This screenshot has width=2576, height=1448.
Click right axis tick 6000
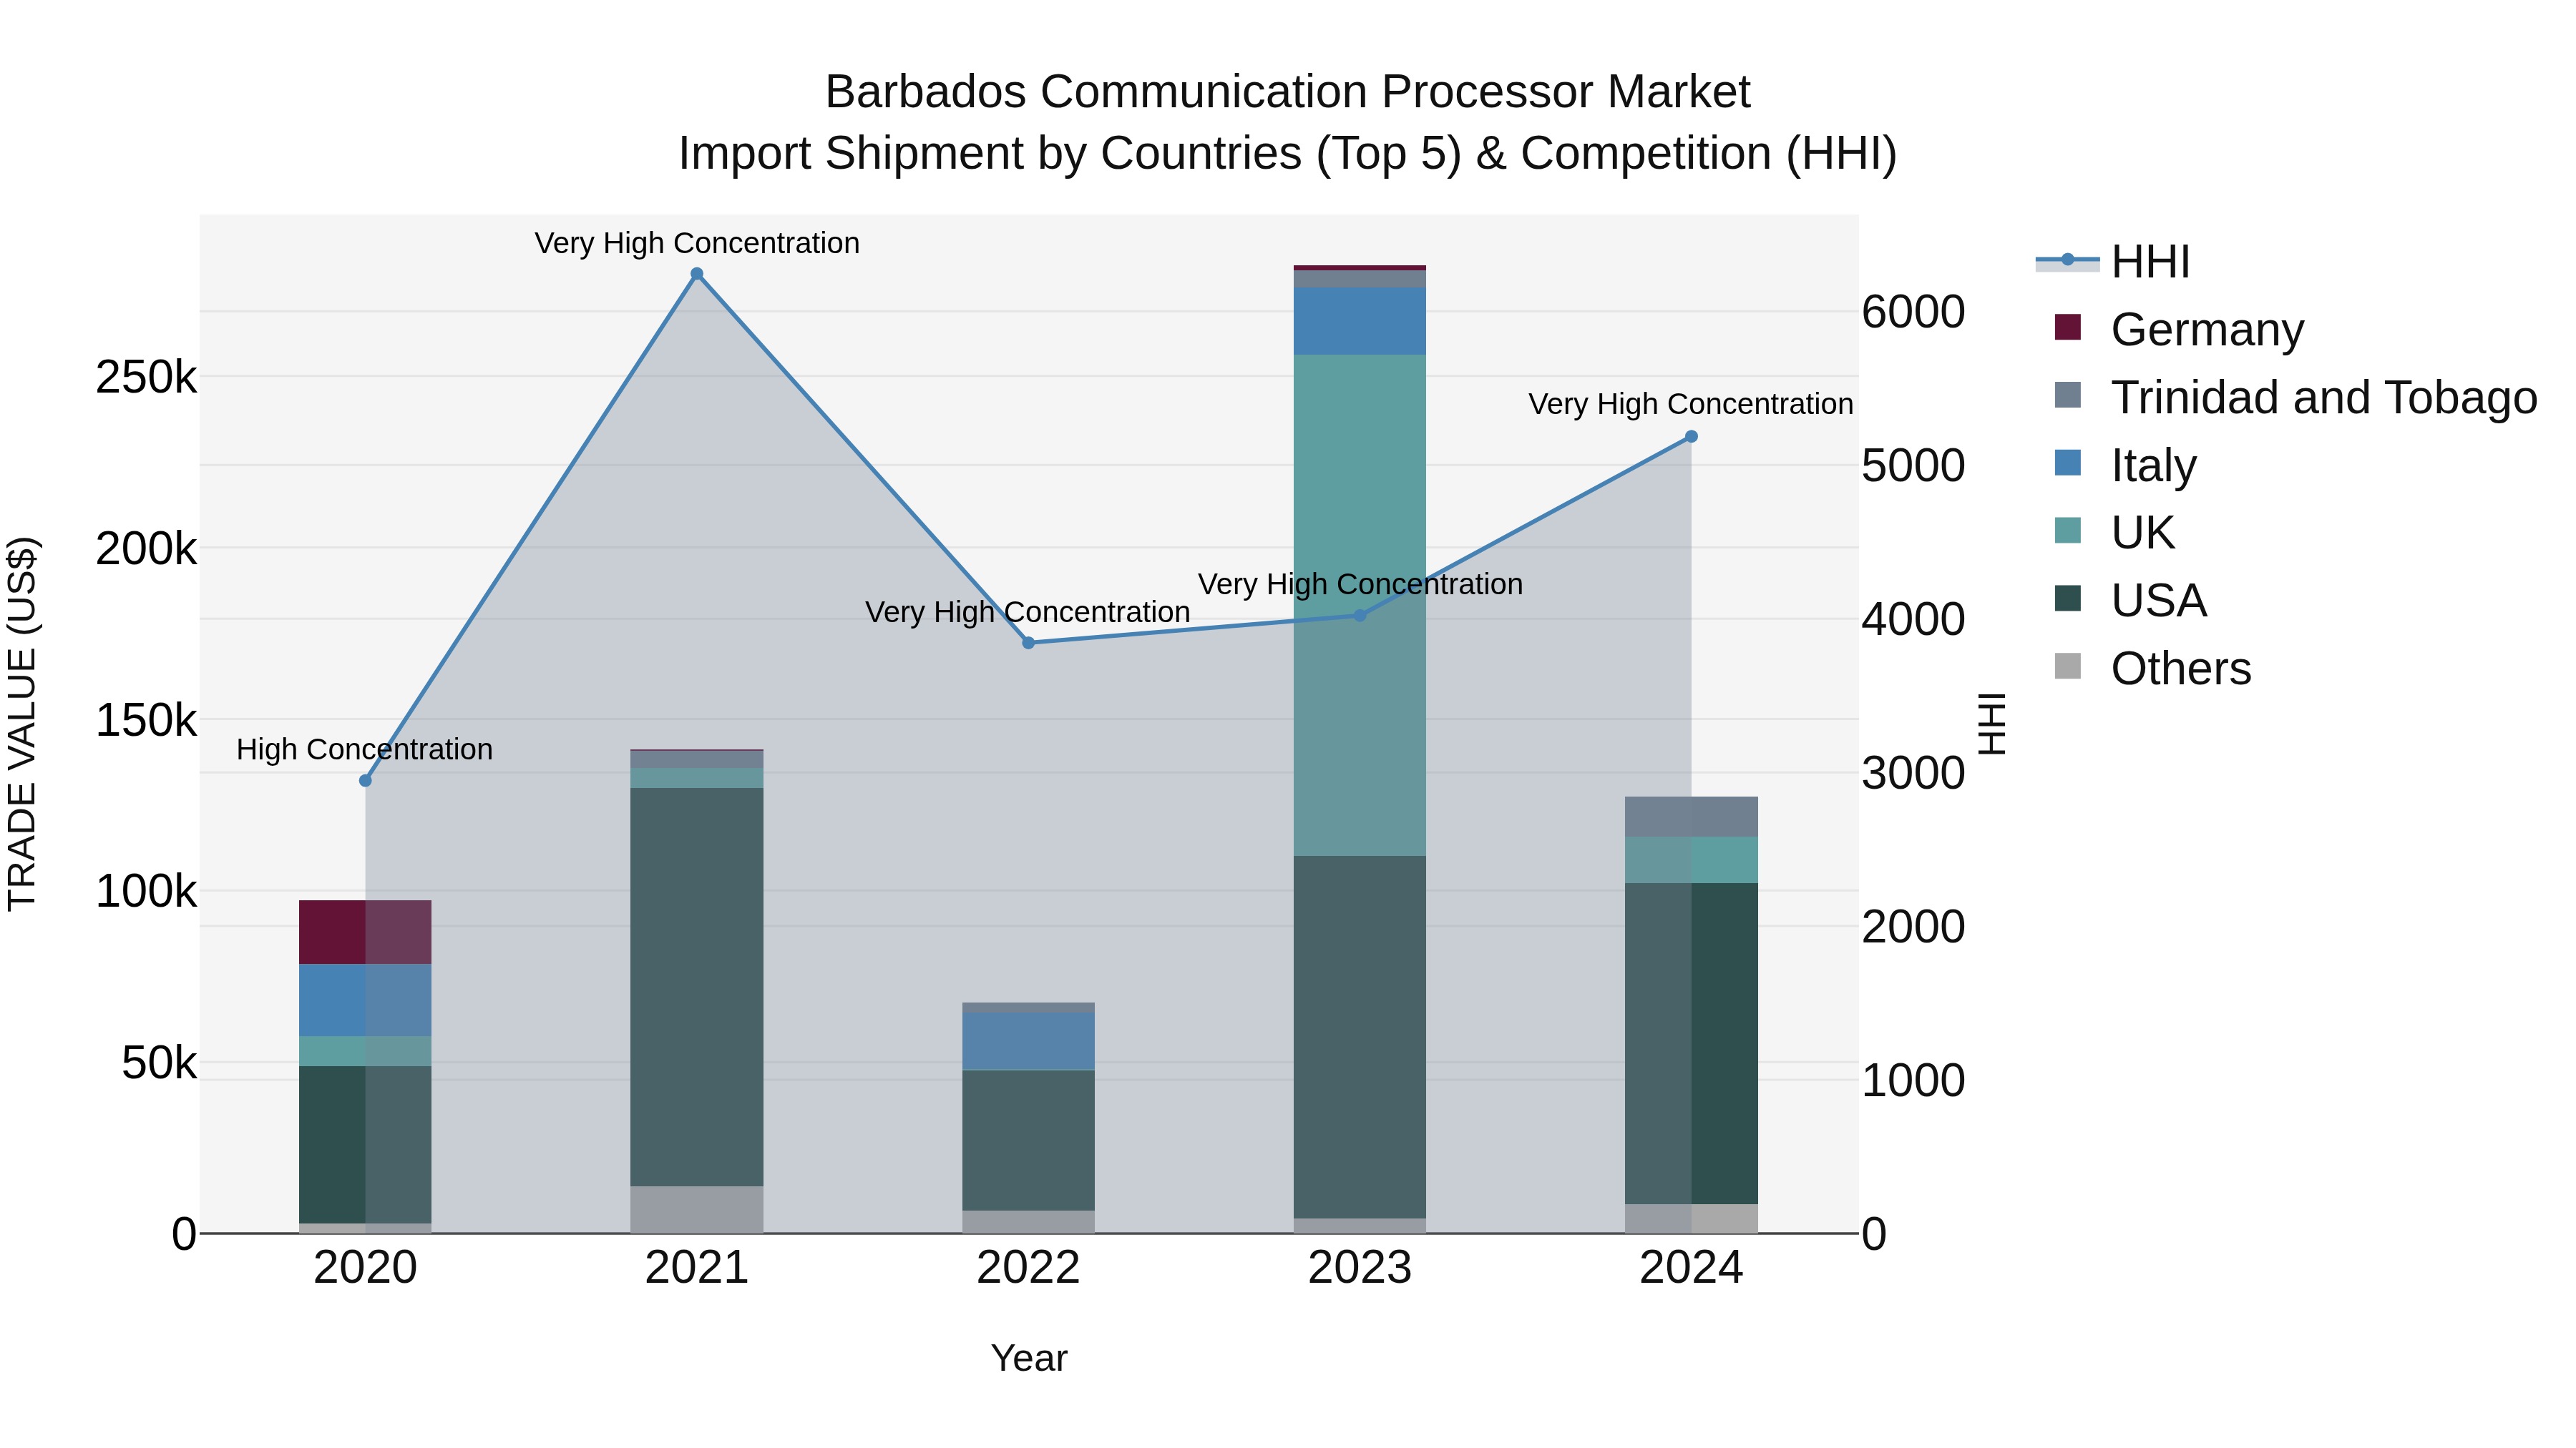point(1913,312)
